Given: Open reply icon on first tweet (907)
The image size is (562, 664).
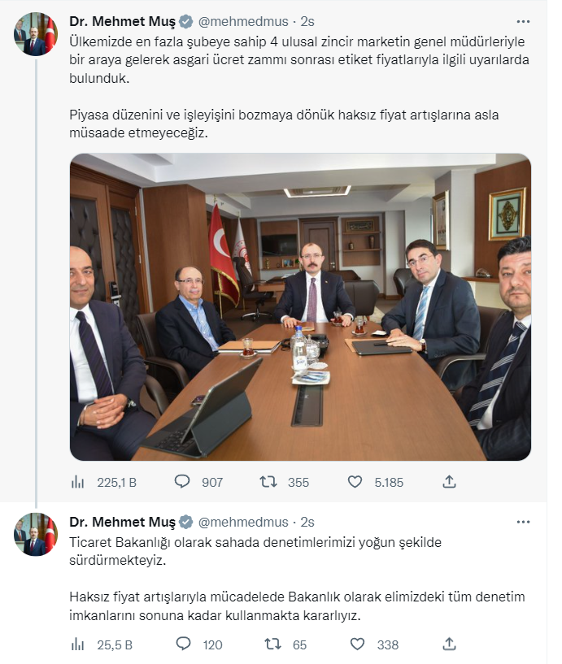Looking at the screenshot, I should (x=182, y=481).
